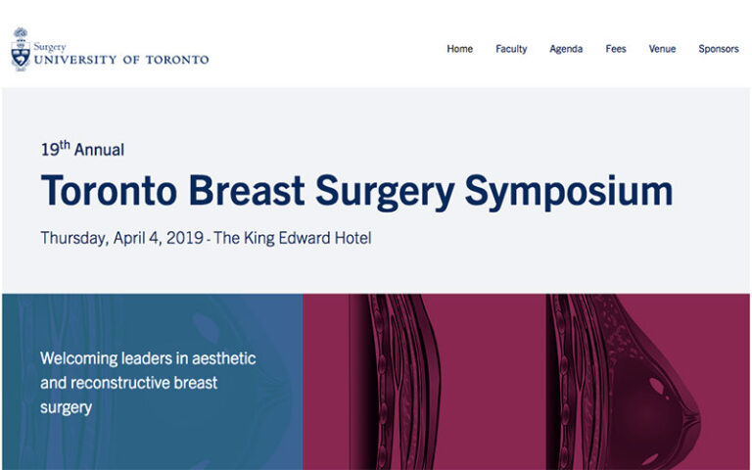Click the Sponsors navigation link
Image resolution: width=752 pixels, height=470 pixels.
(719, 49)
